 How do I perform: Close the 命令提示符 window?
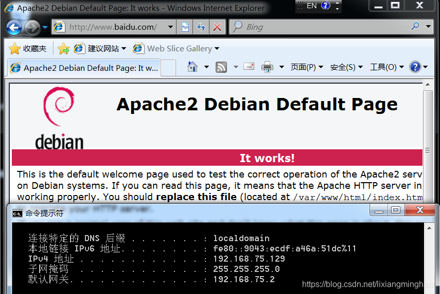(420, 210)
